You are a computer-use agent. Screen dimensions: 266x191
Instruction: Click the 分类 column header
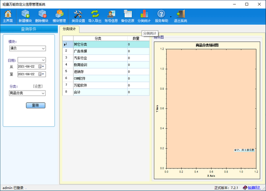point(100,38)
